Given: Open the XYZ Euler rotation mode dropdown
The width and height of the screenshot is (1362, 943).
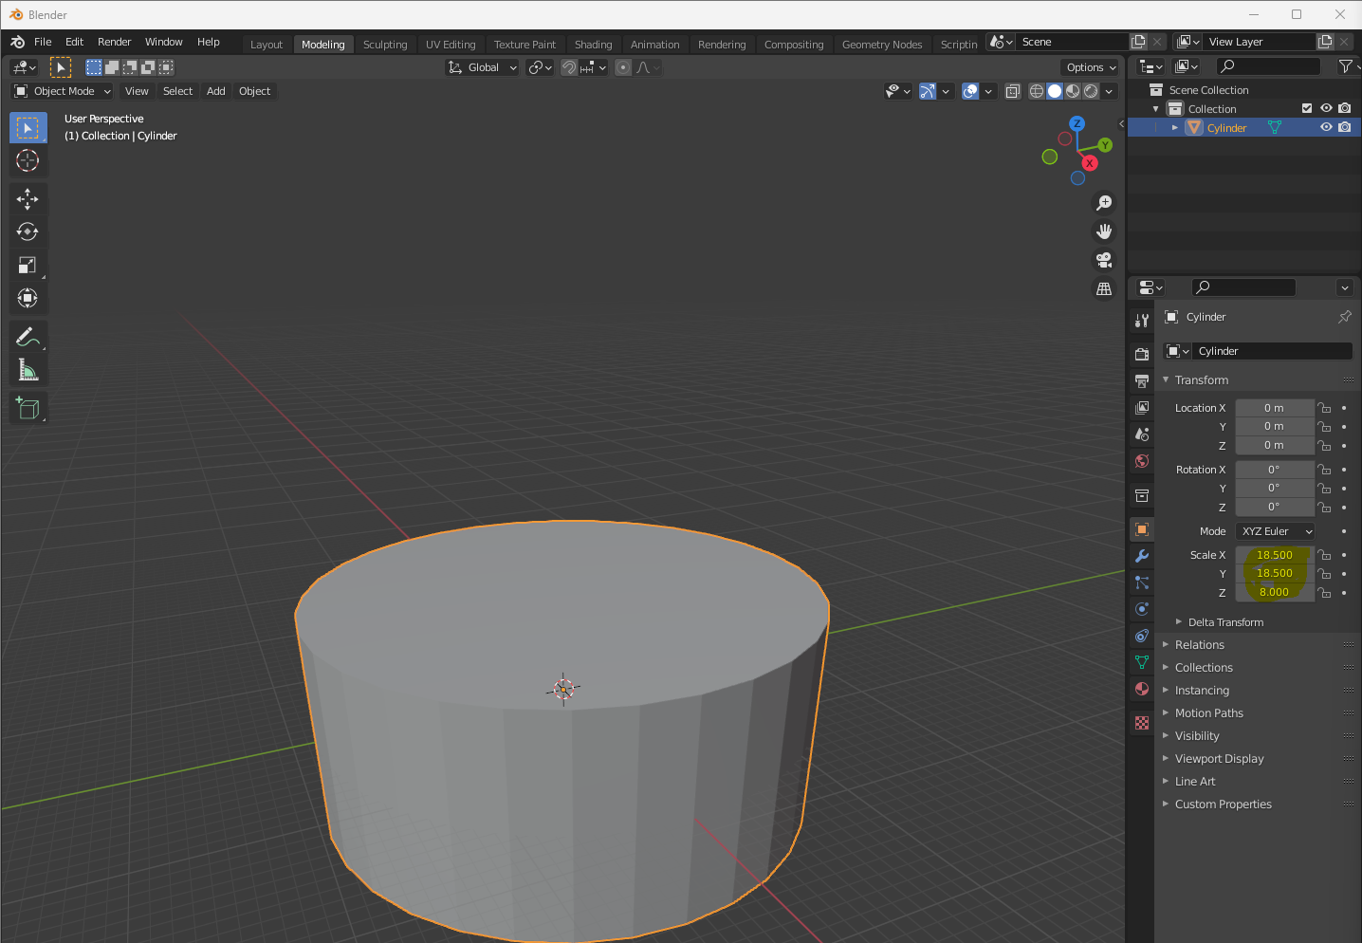Looking at the screenshot, I should tap(1276, 531).
